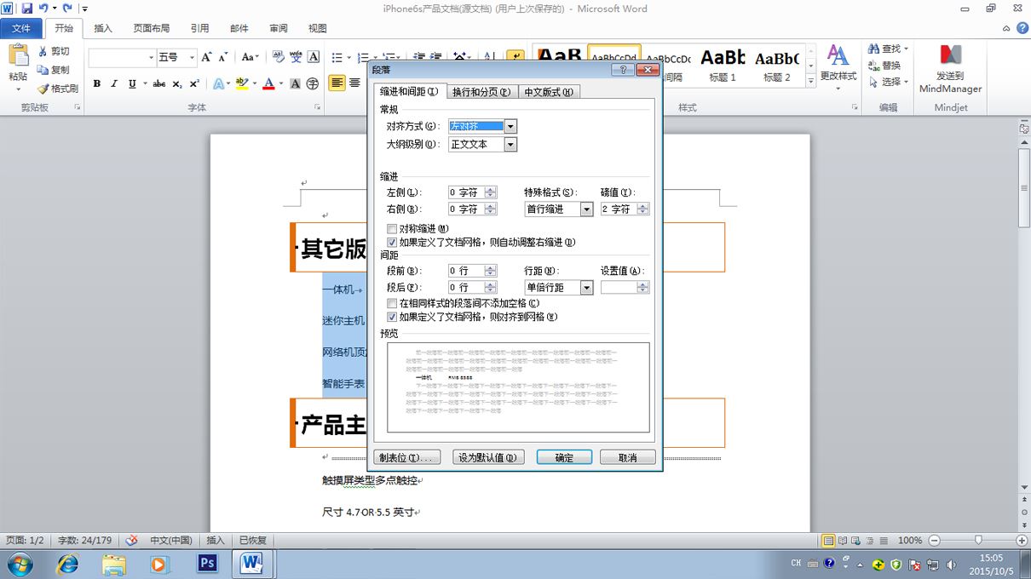Toggle Italic formatting
Image resolution: width=1031 pixels, height=579 pixels.
tap(114, 83)
